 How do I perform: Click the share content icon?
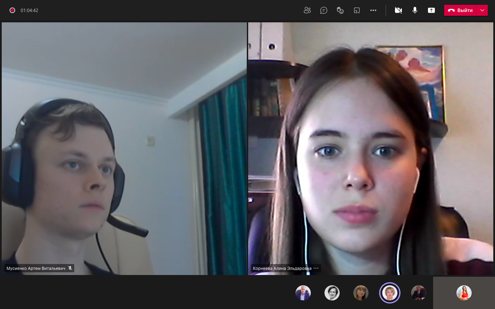coord(431,10)
